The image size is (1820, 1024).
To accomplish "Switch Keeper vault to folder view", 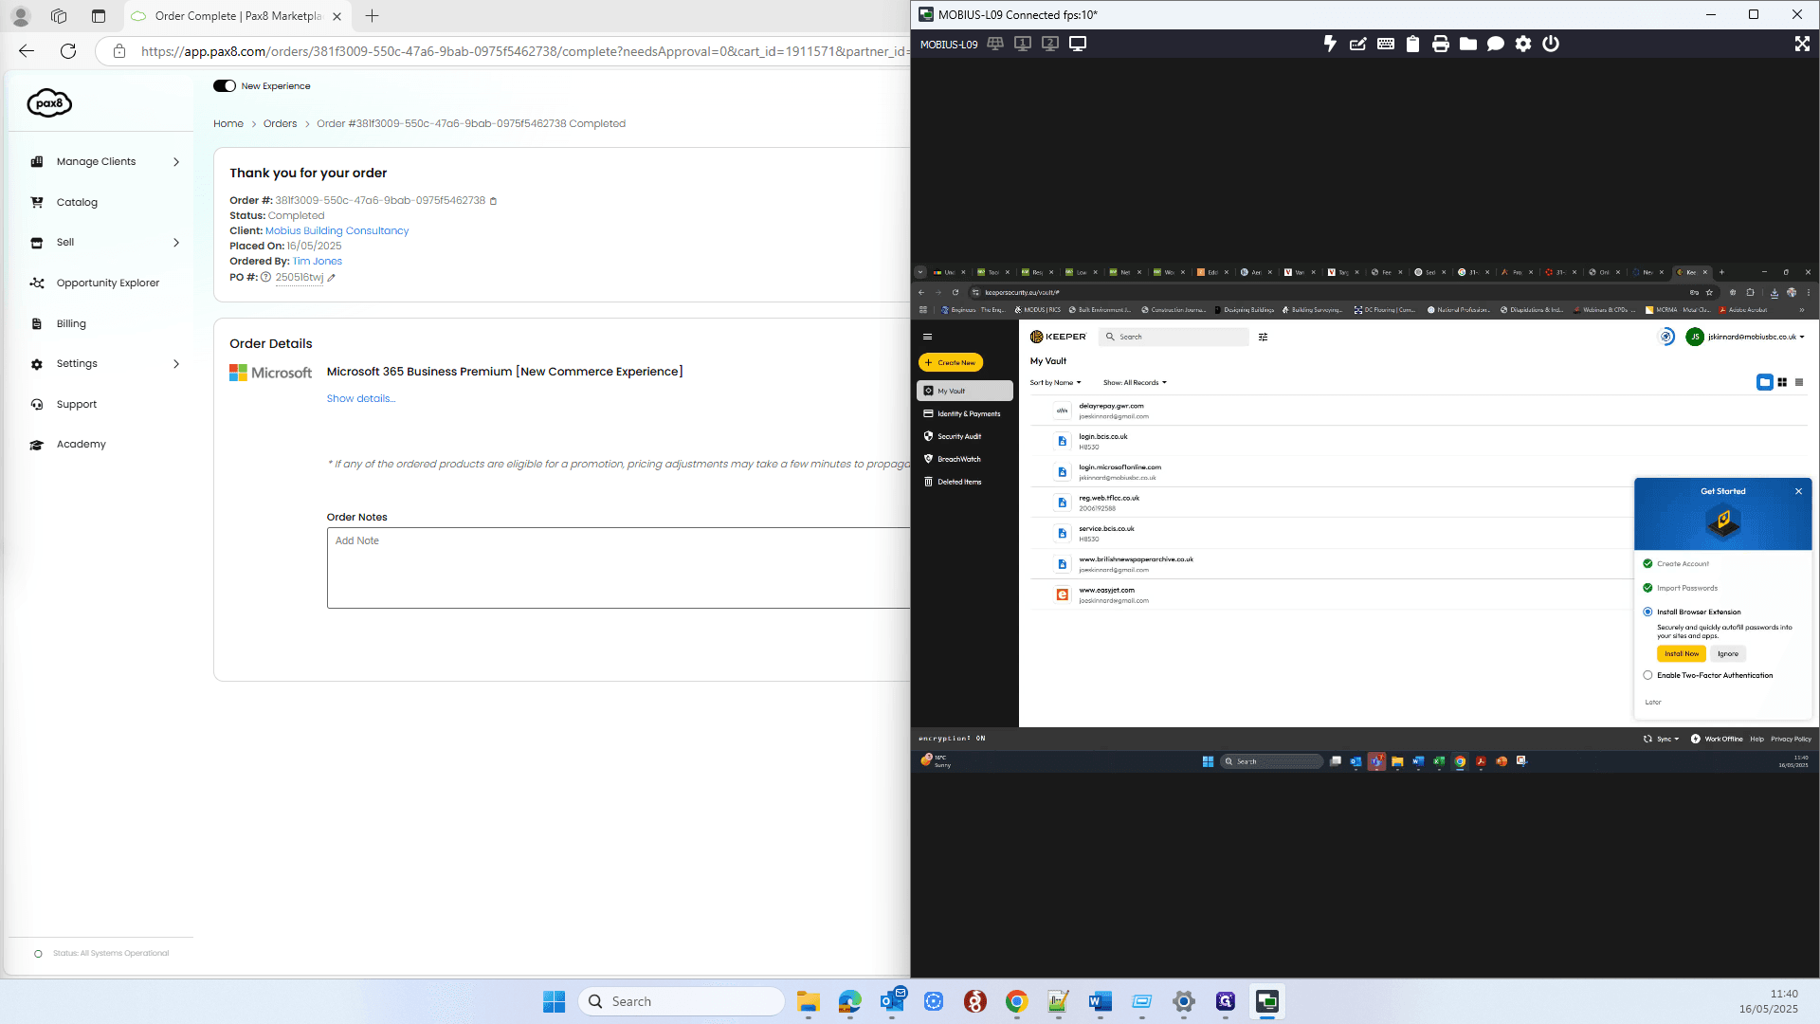I will (1764, 382).
